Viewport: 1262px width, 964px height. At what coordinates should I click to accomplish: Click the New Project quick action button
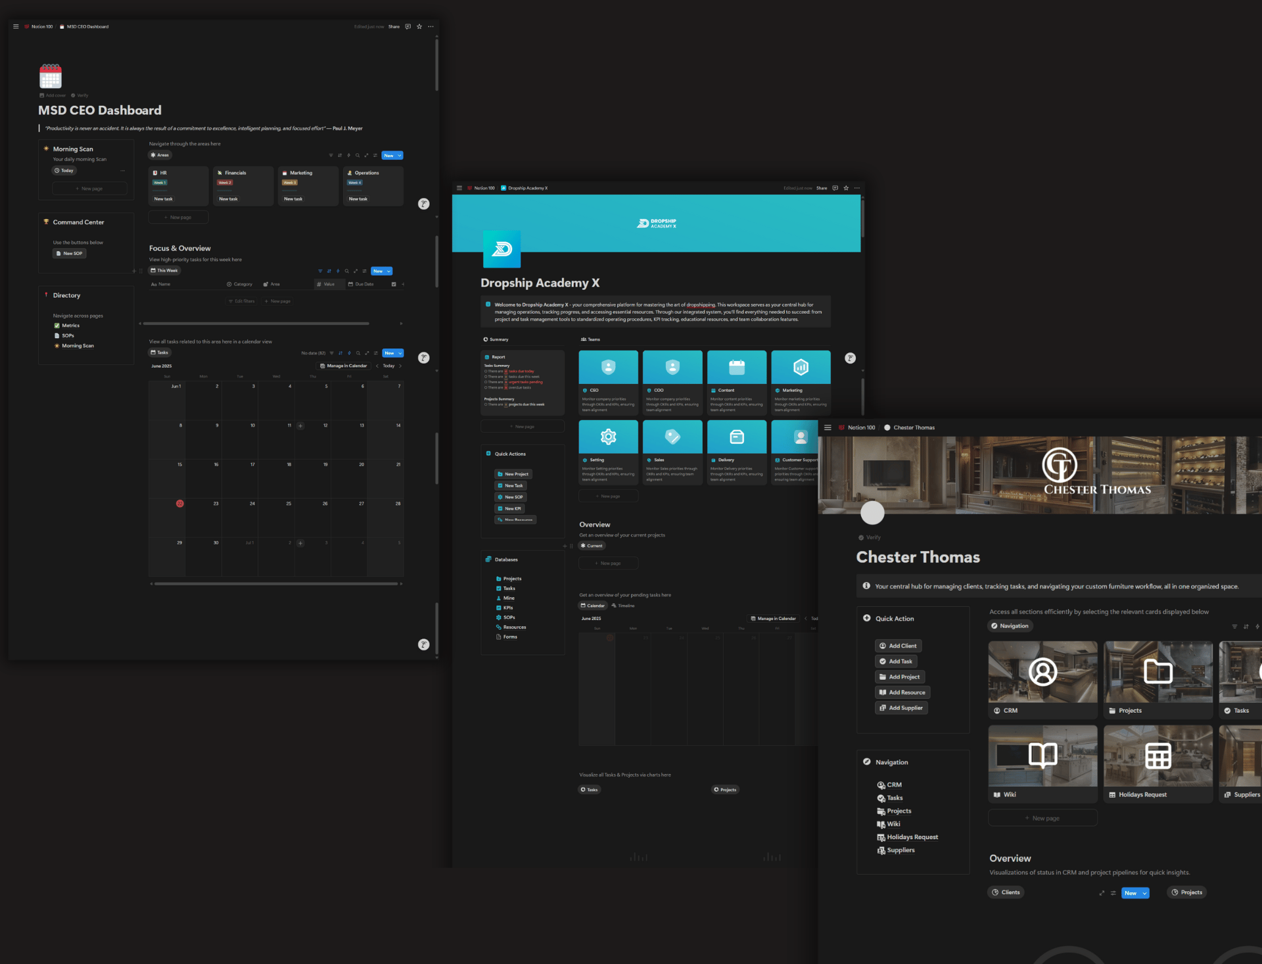513,474
